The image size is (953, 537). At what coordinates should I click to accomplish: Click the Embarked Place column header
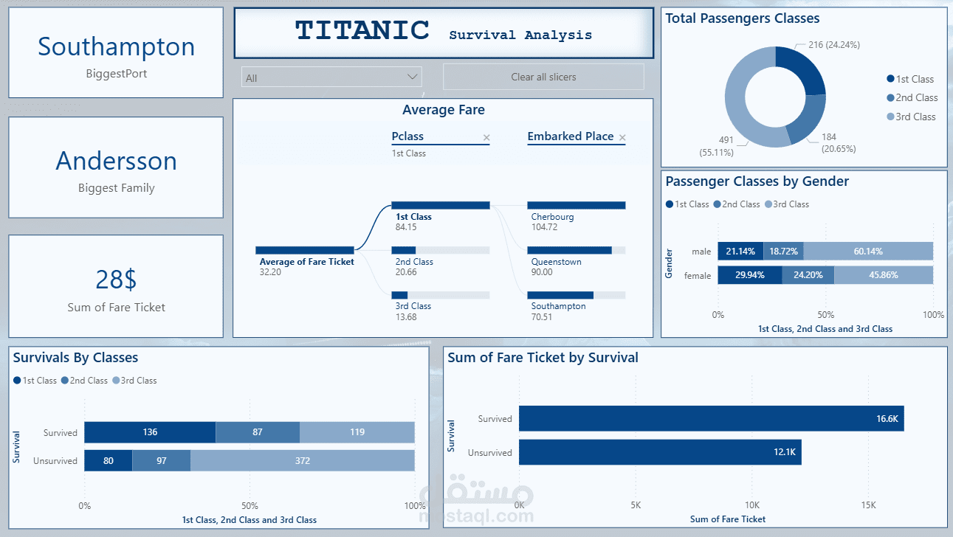tap(571, 136)
